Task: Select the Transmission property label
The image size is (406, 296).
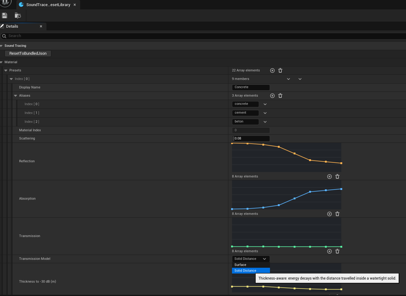Action: [29, 236]
